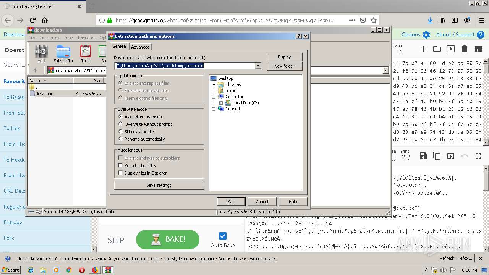Toggle the Auto Bake checkbox
This screenshot has height=275, width=489.
(x=223, y=236)
